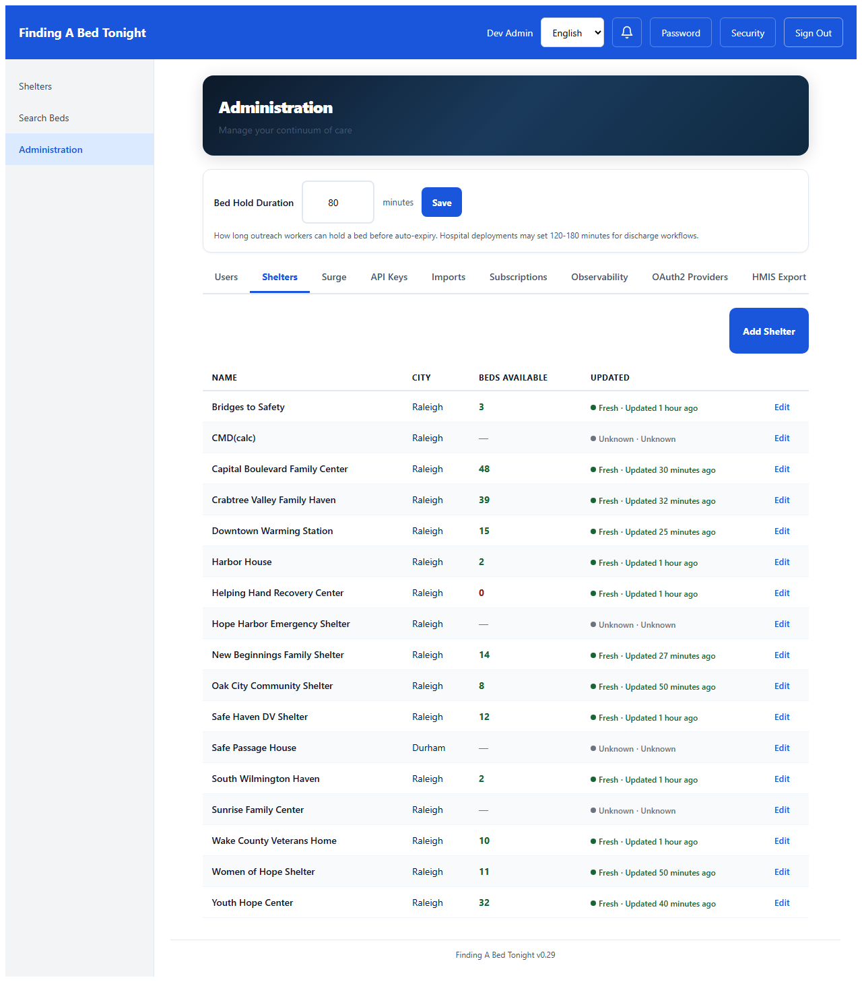Click the Add Shelter button

[x=768, y=331]
